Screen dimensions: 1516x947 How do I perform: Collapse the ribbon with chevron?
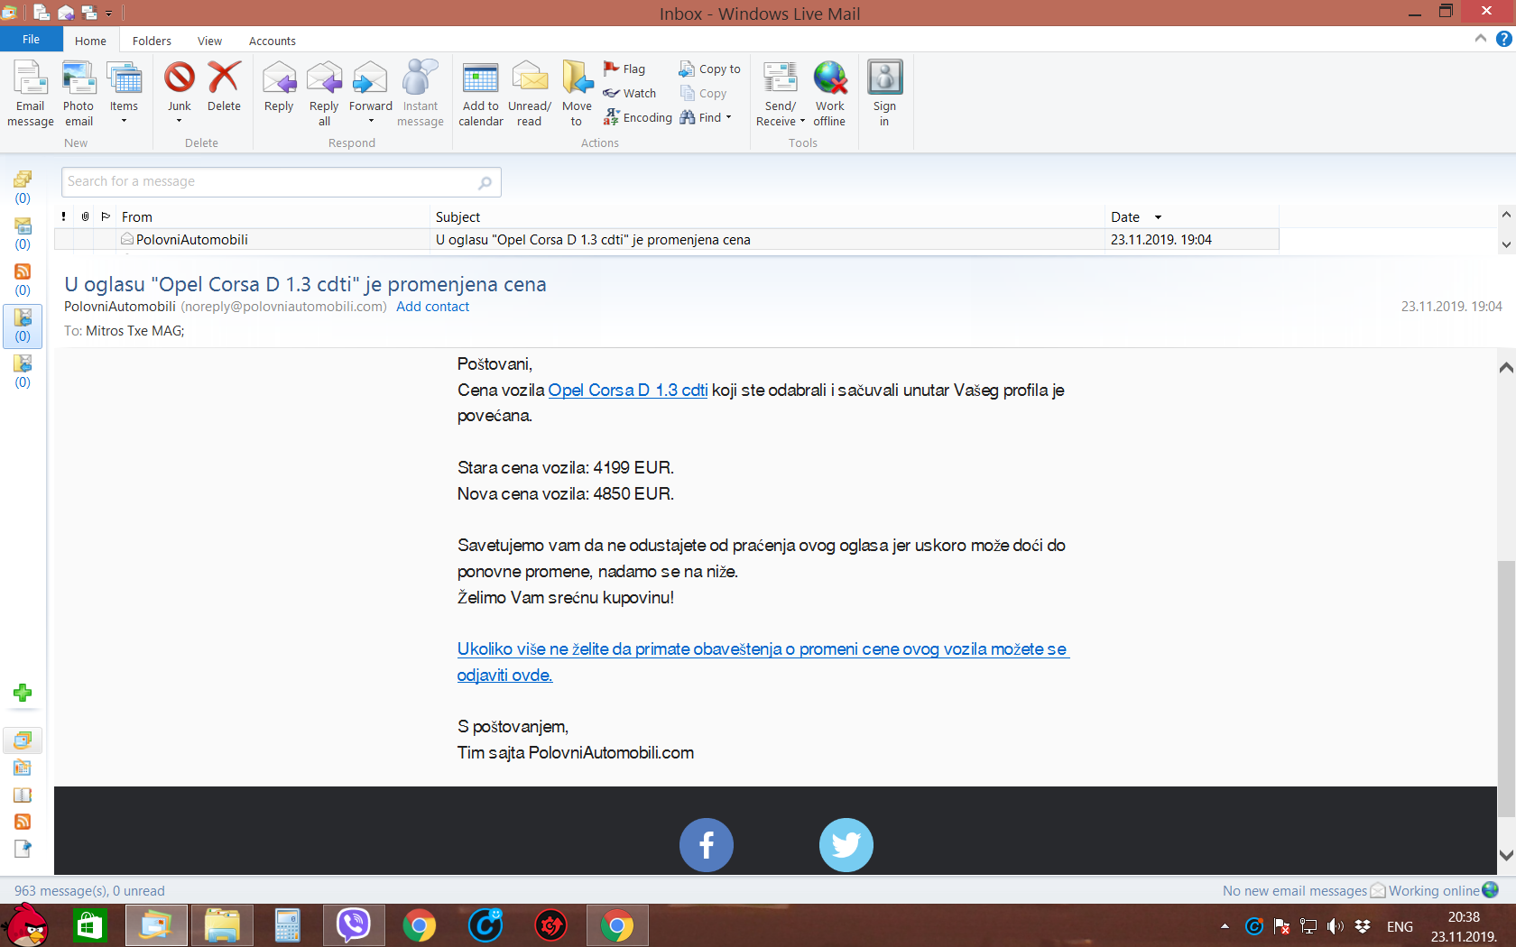(x=1481, y=38)
